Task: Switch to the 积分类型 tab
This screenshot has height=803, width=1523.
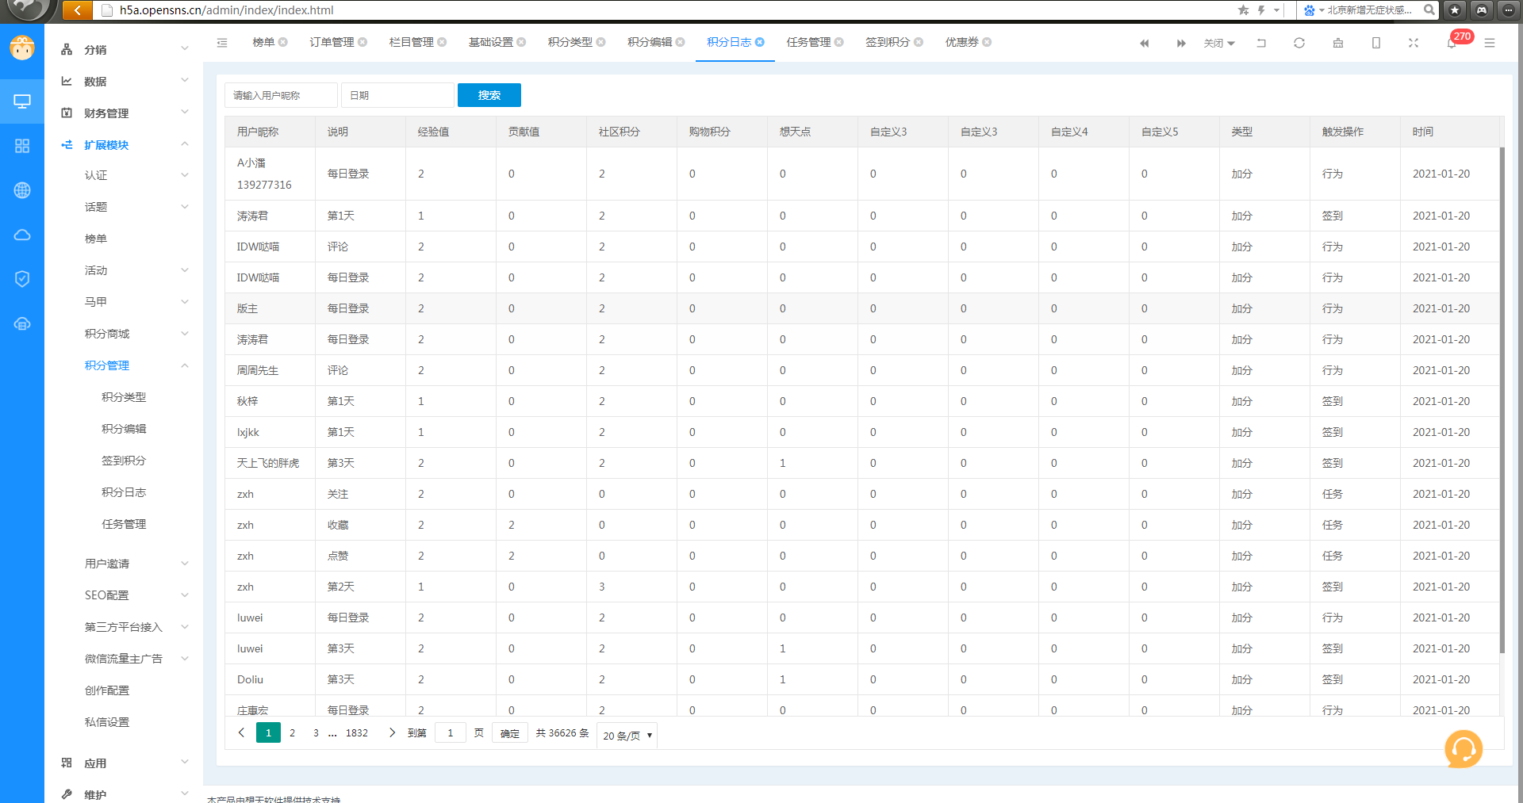Action: coord(570,42)
